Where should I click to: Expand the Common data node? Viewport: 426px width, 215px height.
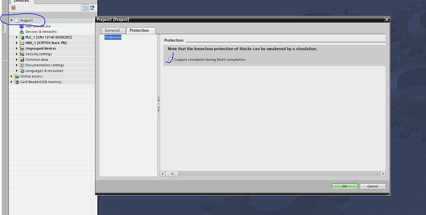(17, 60)
